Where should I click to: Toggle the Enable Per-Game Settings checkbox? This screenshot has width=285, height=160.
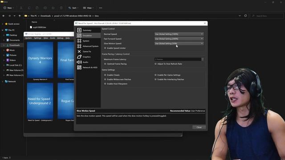click(x=155, y=75)
